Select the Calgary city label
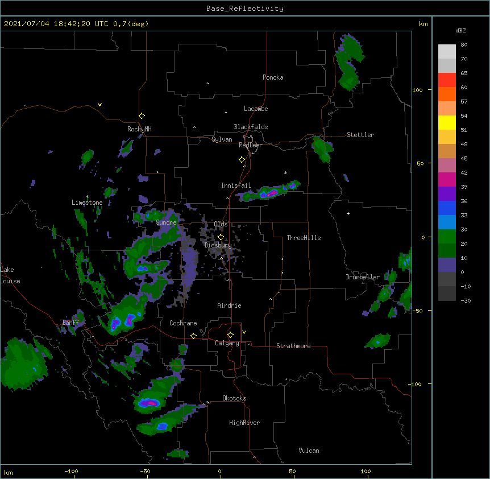Image resolution: width=490 pixels, height=479 pixels. point(227,343)
